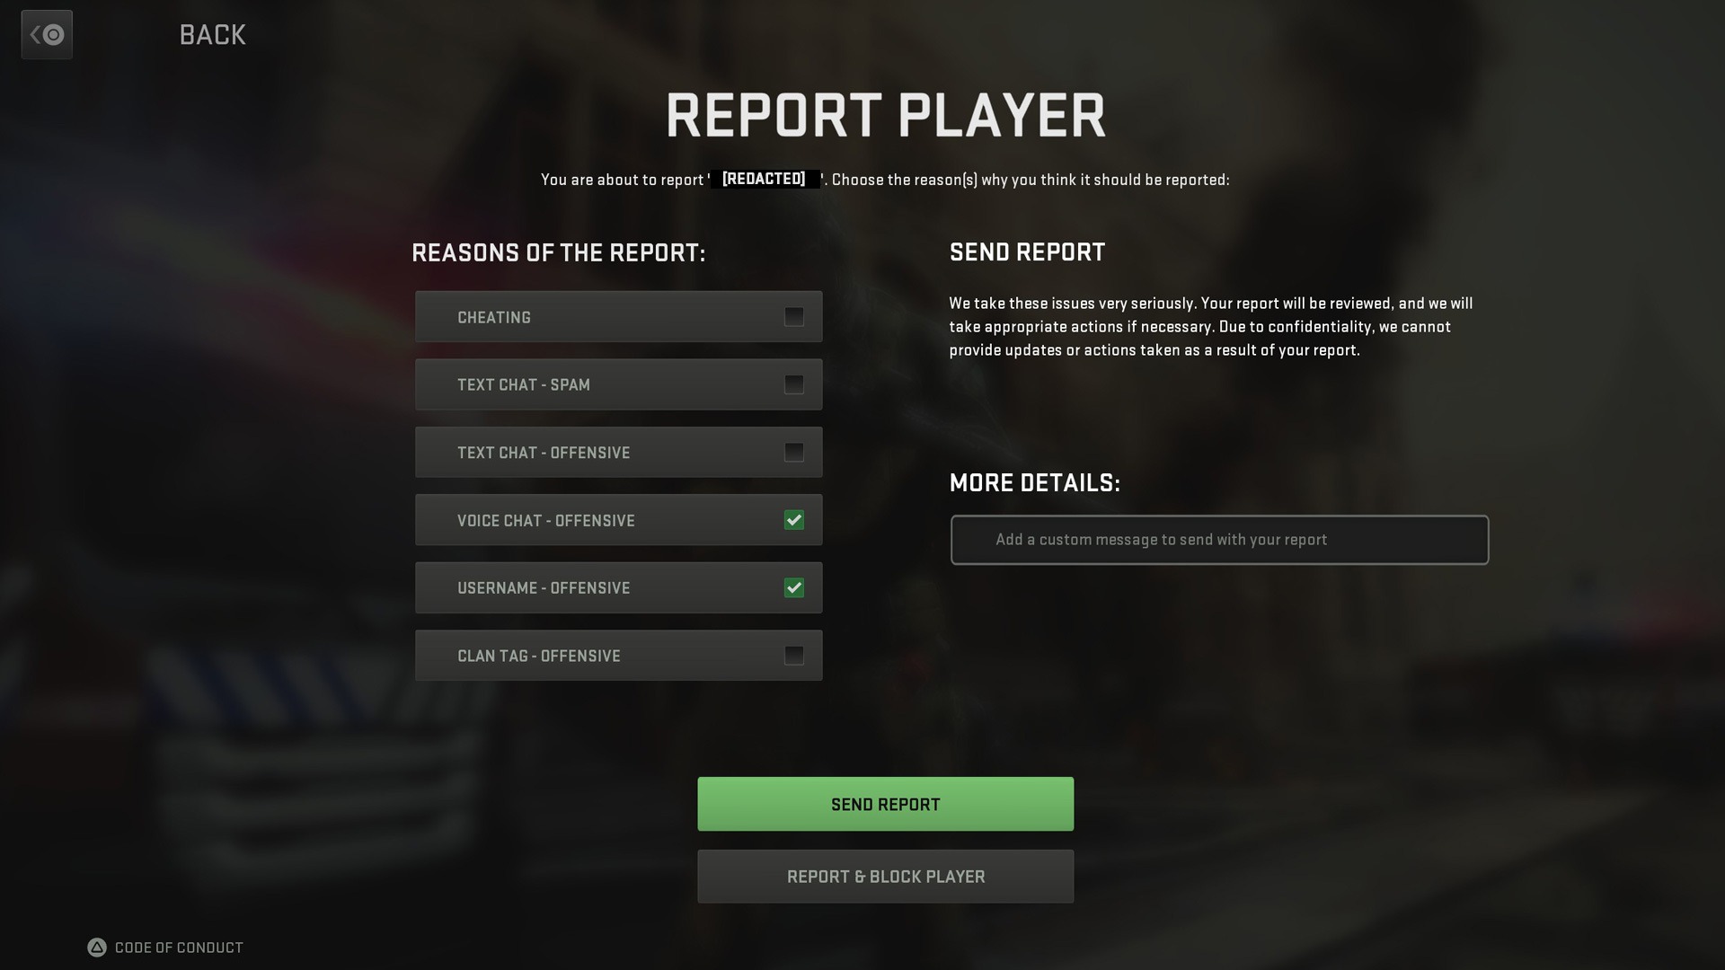
Task: Click the BACK label
Action: (x=212, y=35)
